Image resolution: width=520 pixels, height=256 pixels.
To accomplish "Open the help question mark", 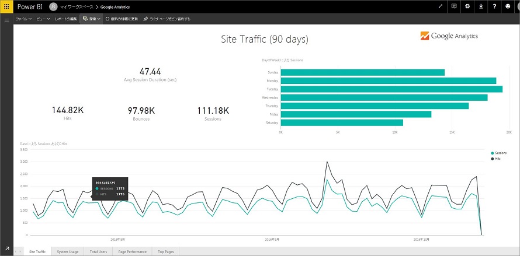I will click(x=494, y=6).
